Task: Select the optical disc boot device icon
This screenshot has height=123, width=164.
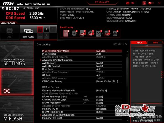Action: tap(74, 33)
